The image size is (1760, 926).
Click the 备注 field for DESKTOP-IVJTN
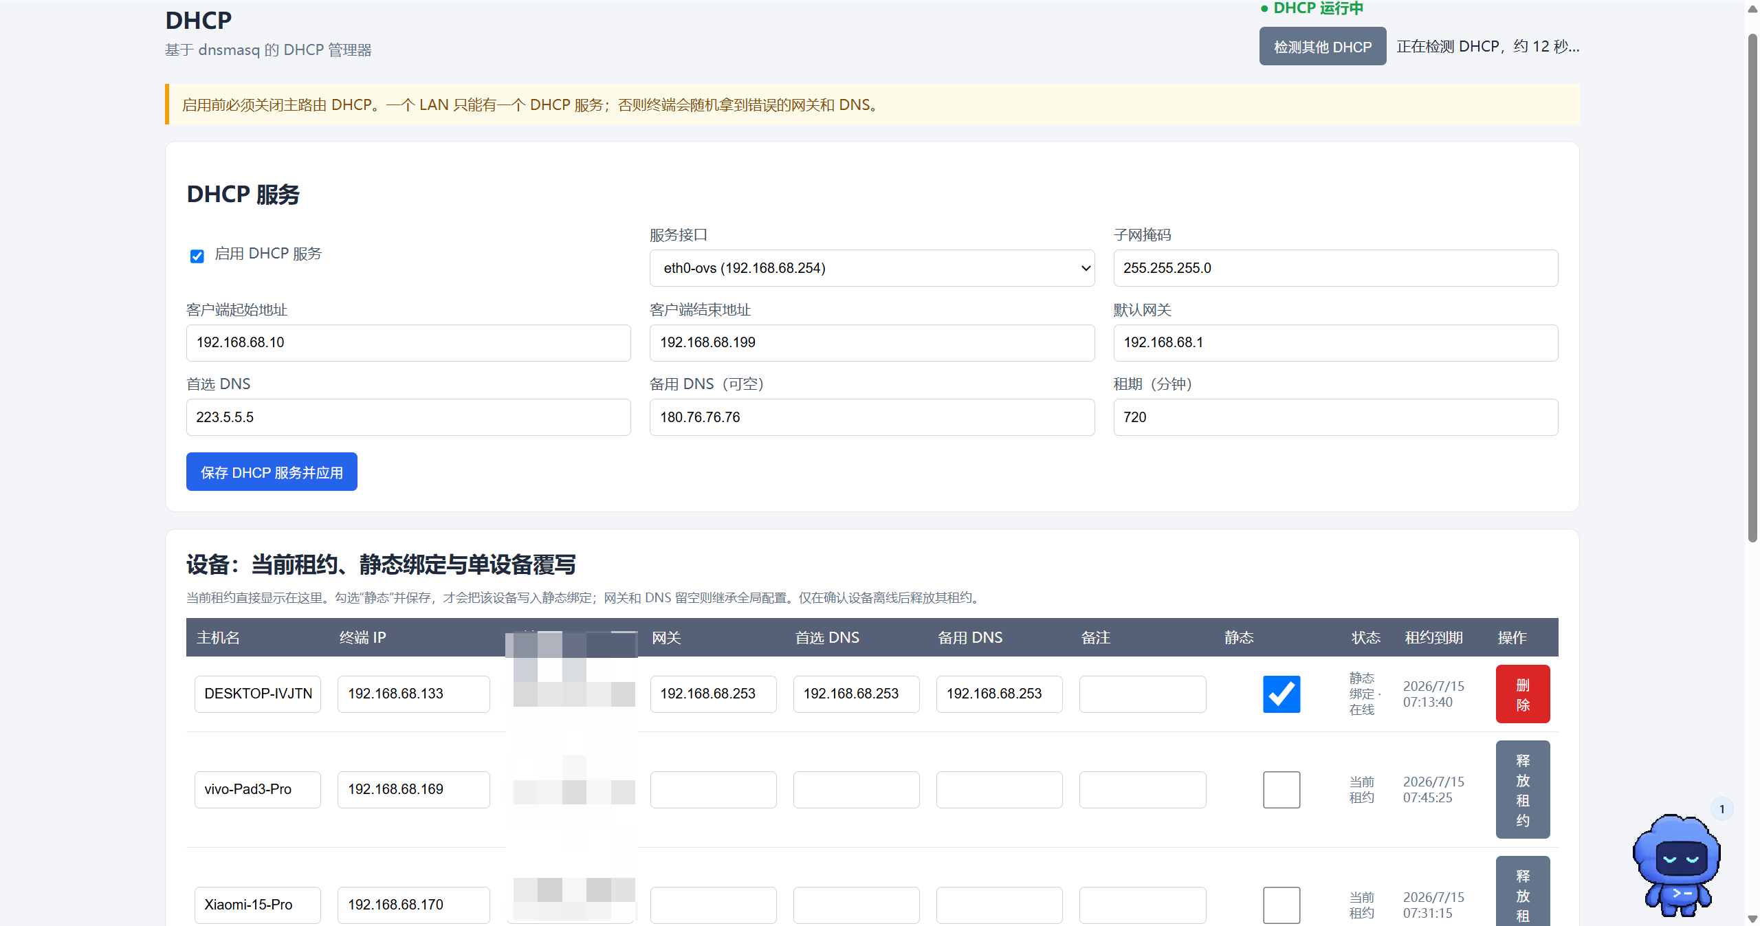pyautogui.click(x=1143, y=694)
